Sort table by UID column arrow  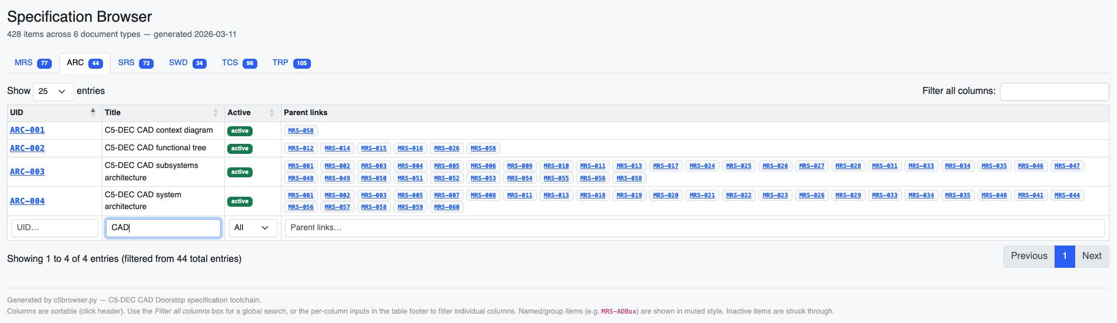pos(93,112)
